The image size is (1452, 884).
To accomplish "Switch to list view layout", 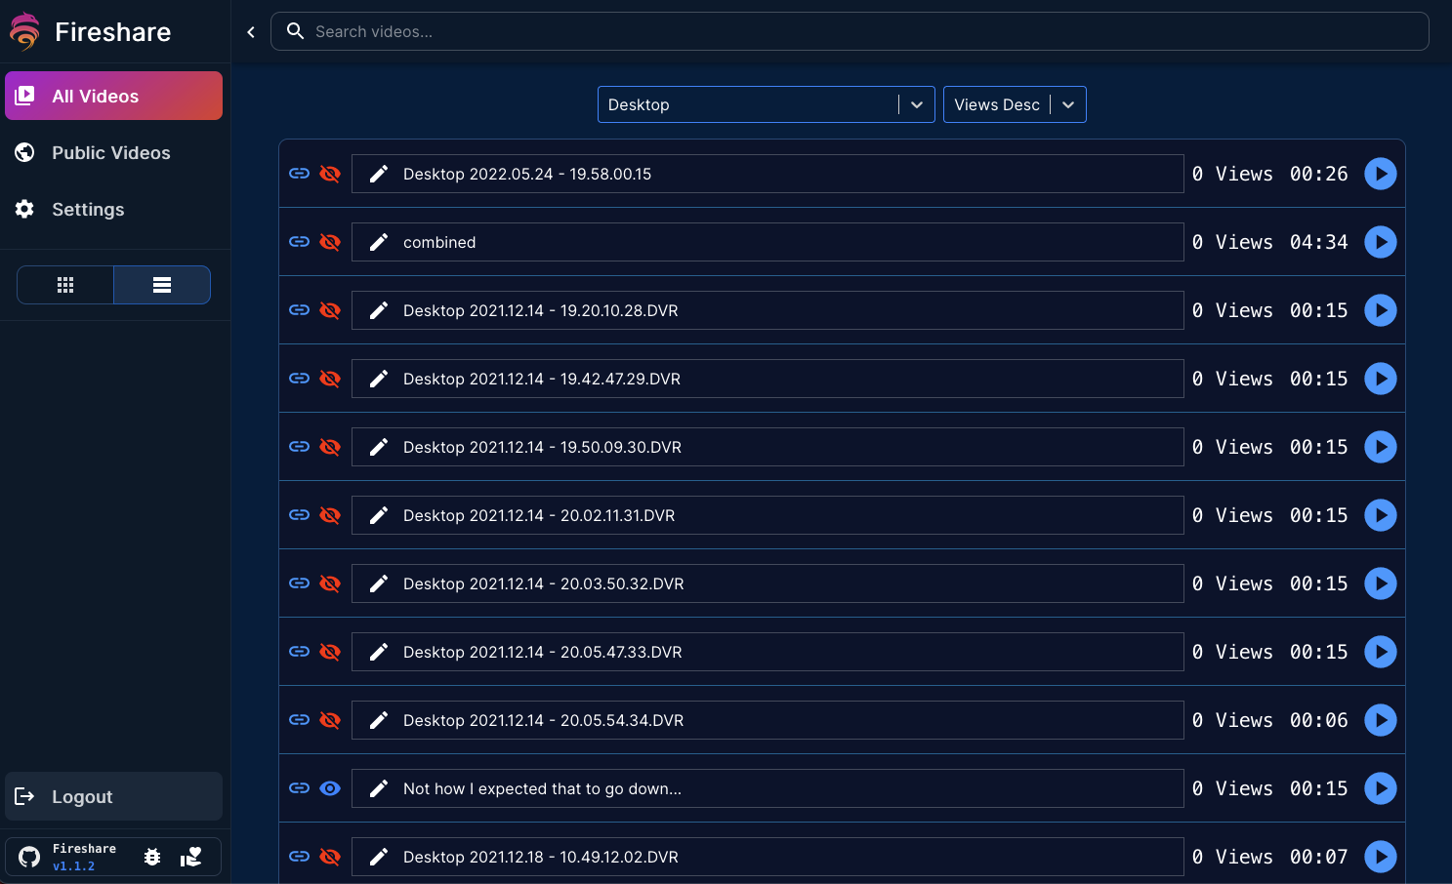I will 162,284.
